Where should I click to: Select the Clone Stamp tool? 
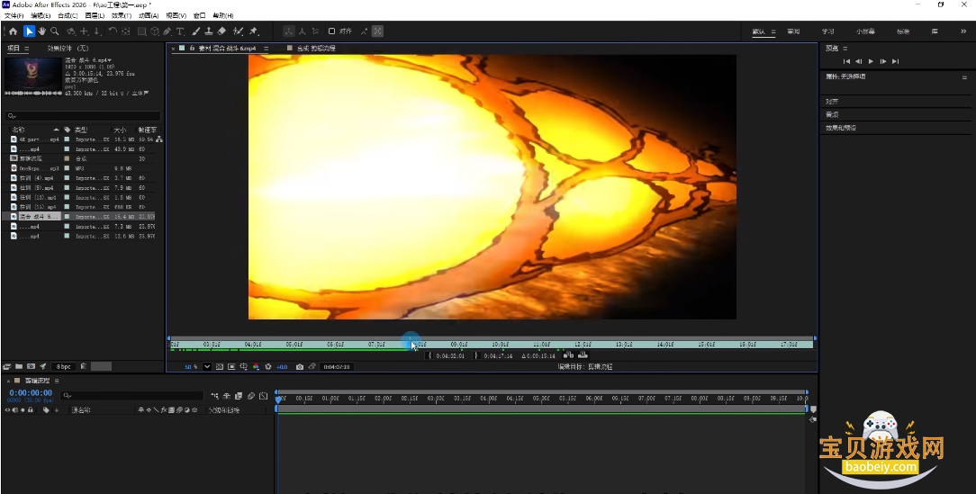click(x=209, y=31)
